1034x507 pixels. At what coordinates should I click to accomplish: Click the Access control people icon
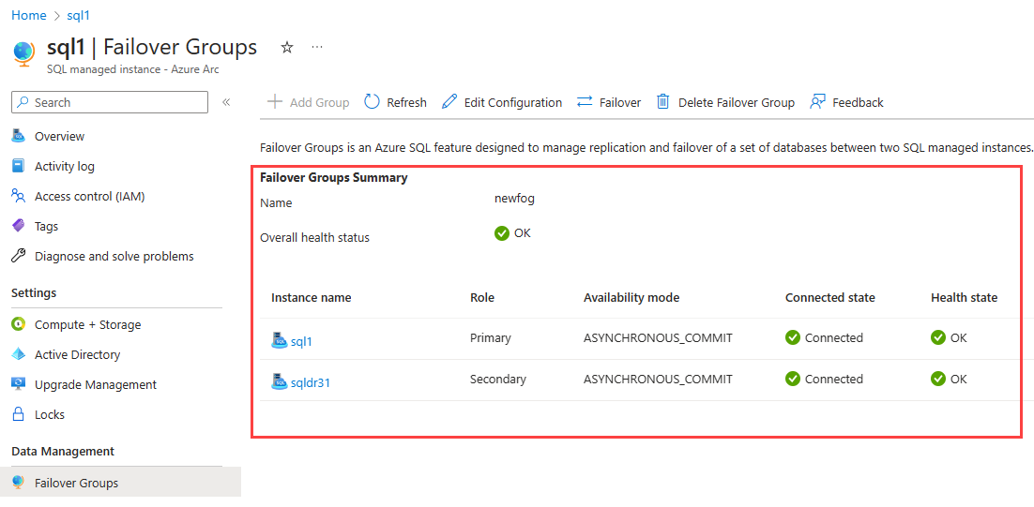(x=19, y=196)
